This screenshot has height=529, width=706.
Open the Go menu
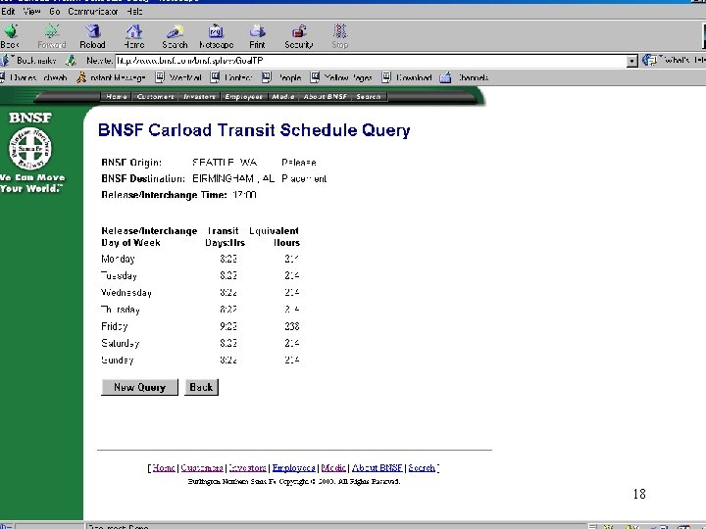(55, 11)
